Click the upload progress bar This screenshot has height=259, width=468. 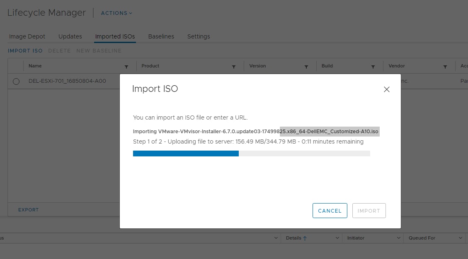tap(251, 153)
